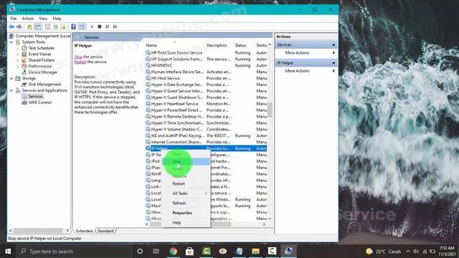
Task: Click the Stop Service square icon
Action: pyautogui.click(x=100, y=27)
